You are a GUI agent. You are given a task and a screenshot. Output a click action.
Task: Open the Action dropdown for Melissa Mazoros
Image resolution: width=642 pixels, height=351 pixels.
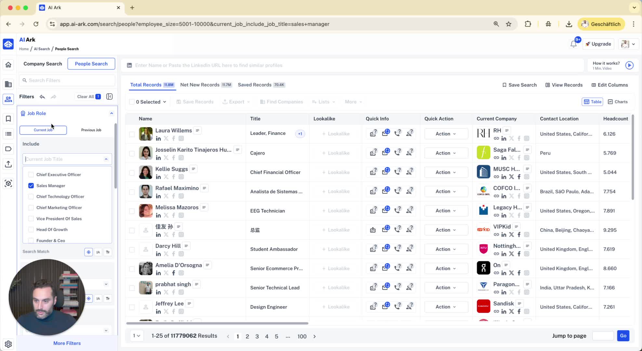click(x=446, y=211)
